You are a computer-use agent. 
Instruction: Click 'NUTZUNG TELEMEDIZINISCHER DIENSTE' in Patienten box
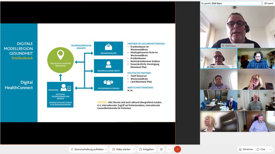tap(60, 97)
